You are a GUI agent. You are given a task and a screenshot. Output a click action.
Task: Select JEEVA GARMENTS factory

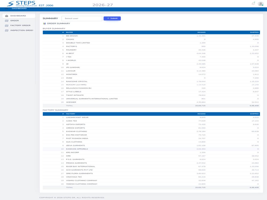tap(151, 146)
